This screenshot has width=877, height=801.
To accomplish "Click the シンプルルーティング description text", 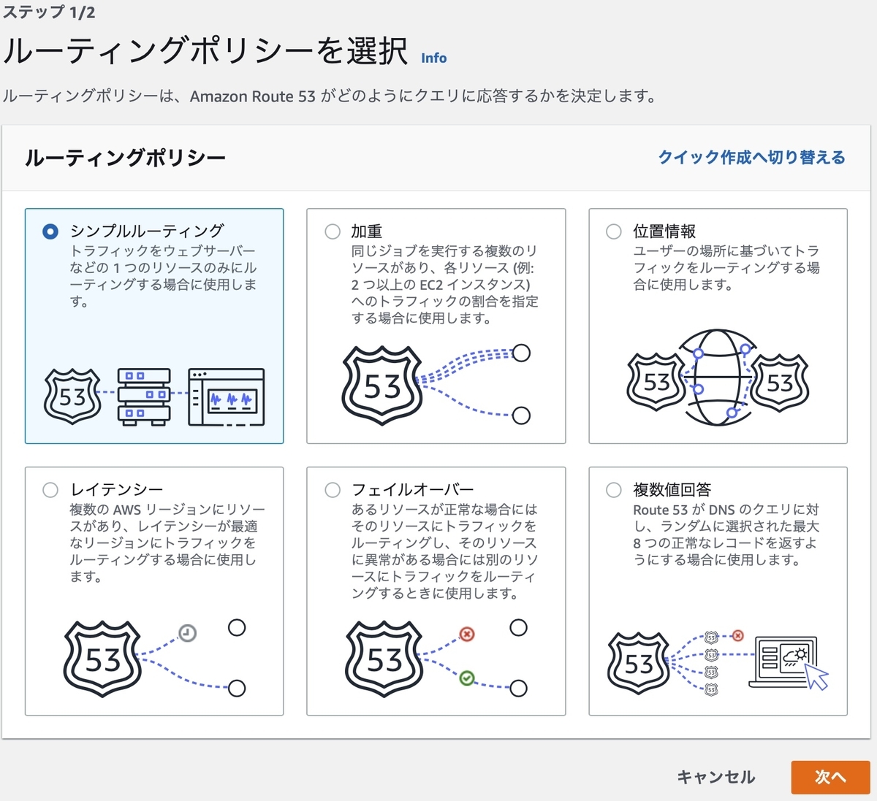I will [164, 276].
